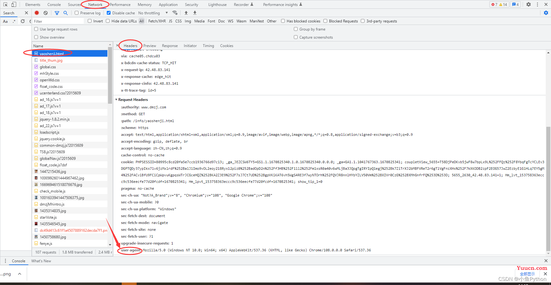Enable 3rd-party requests checkbox
The width and height of the screenshot is (551, 285).
tap(363, 21)
